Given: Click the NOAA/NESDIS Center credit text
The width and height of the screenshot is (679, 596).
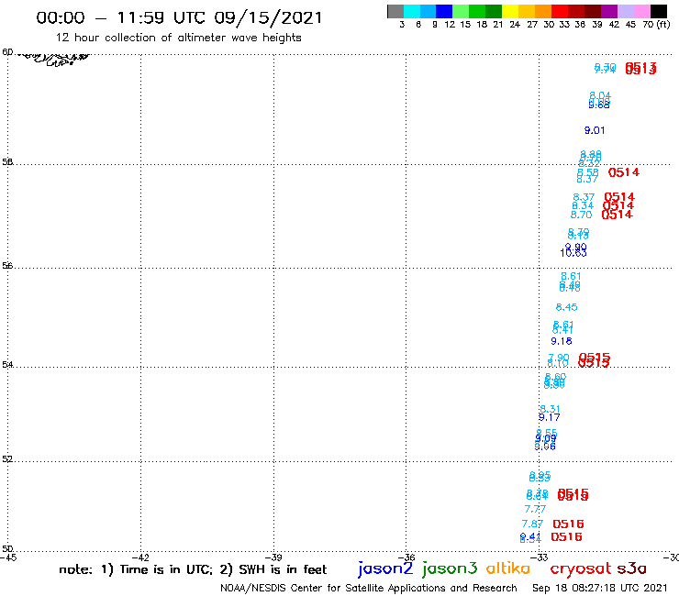Looking at the screenshot, I should tap(369, 588).
